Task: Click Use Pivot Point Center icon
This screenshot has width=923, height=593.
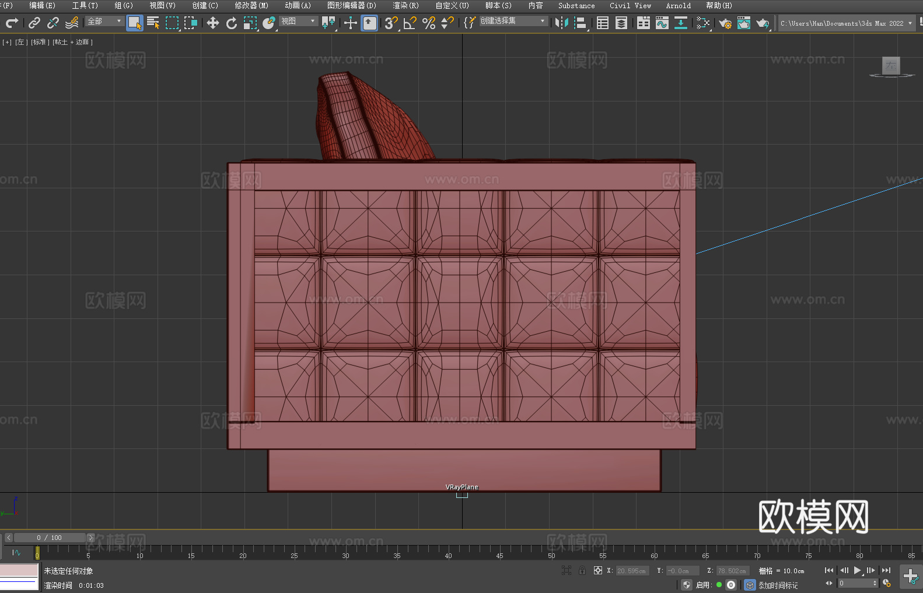Action: pyautogui.click(x=329, y=23)
